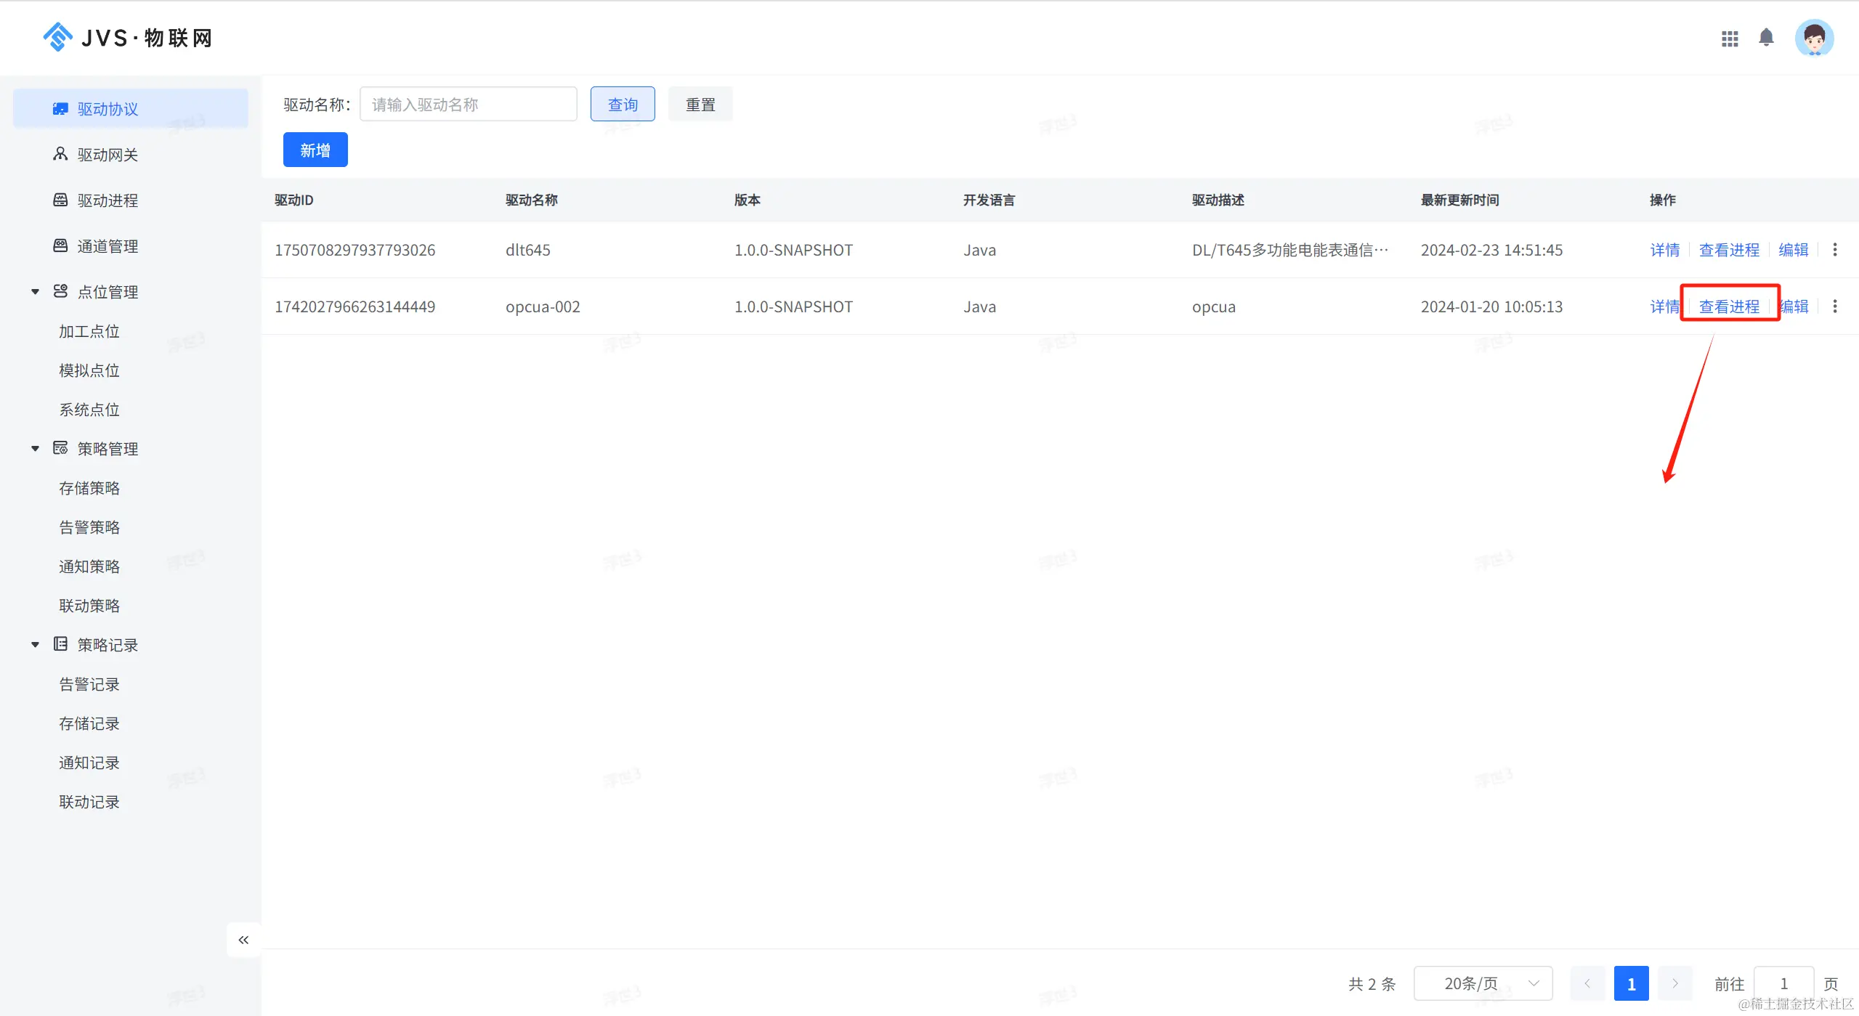
Task: Open the apps grid icon
Action: coord(1730,38)
